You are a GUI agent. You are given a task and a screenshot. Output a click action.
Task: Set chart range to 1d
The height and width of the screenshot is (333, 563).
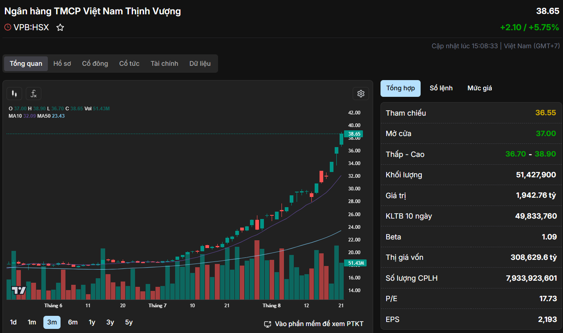click(14, 322)
